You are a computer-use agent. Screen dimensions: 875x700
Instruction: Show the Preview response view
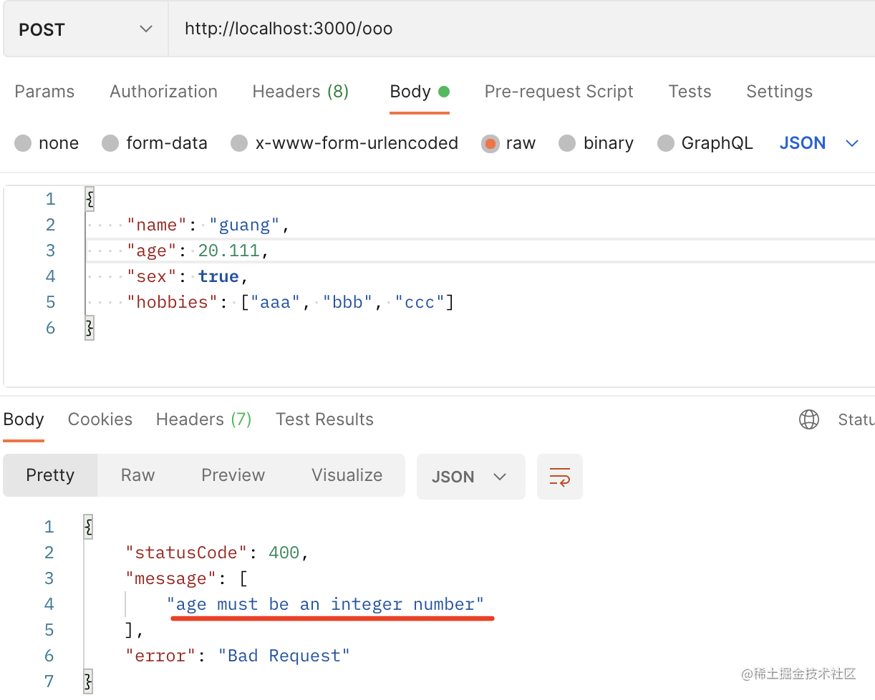coord(233,475)
